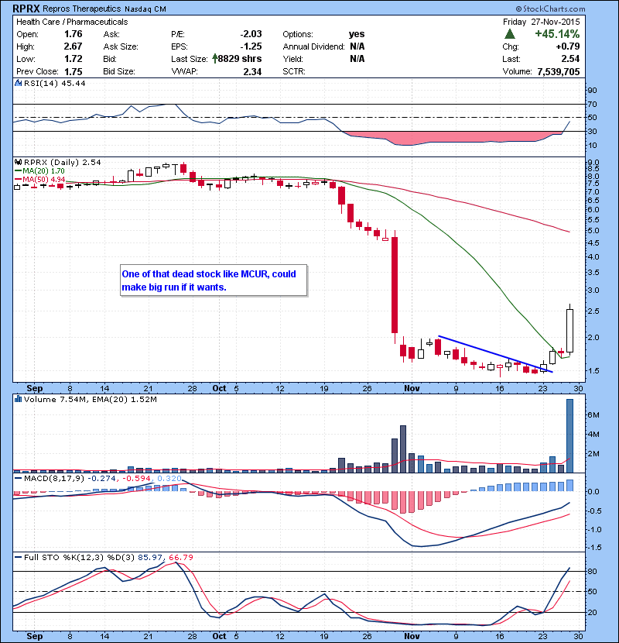619x643 pixels.
Task: Click the Options value yes
Action: click(x=357, y=34)
